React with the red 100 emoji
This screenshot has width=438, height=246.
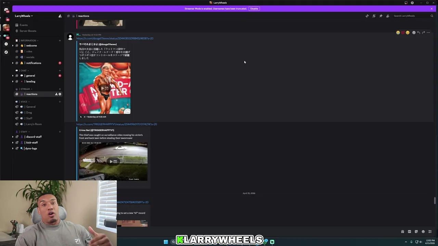coord(403,33)
